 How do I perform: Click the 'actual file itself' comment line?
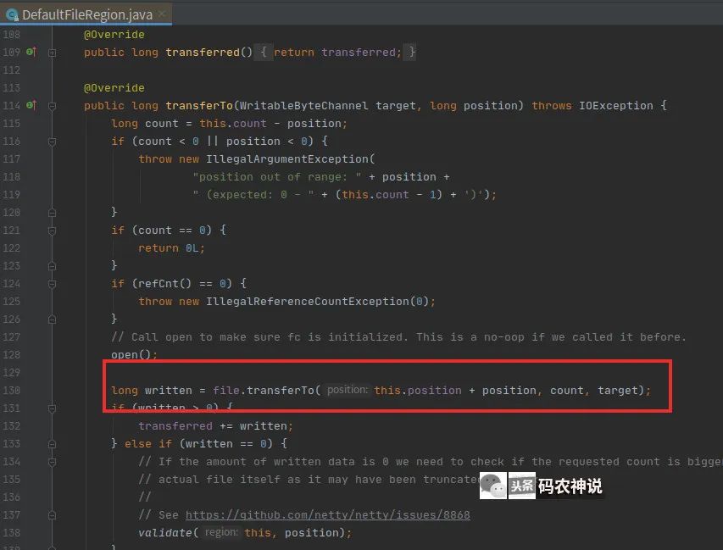pos(309,480)
